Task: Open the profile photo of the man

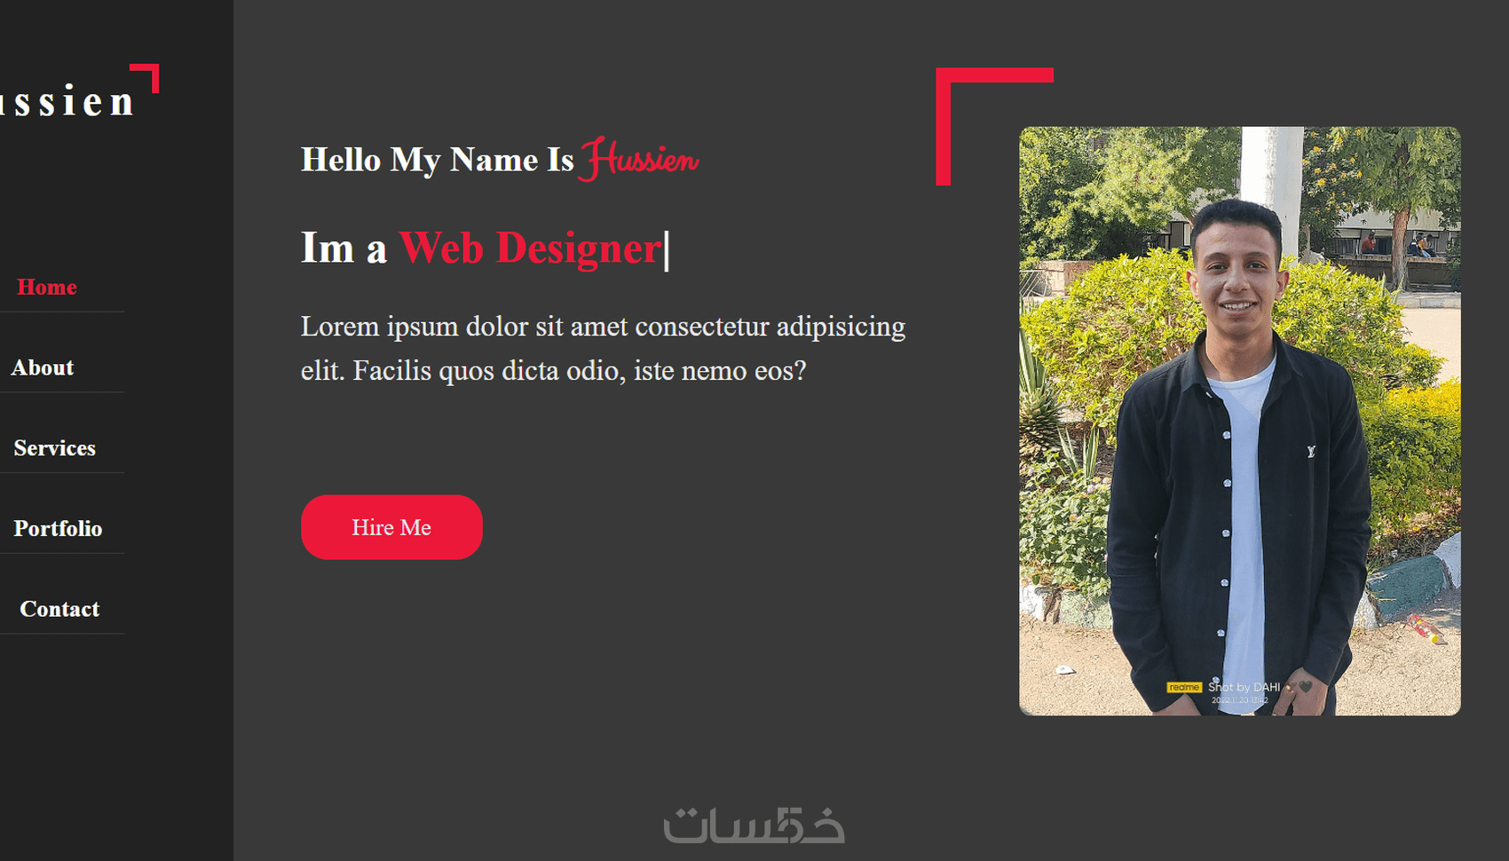Action: point(1239,421)
